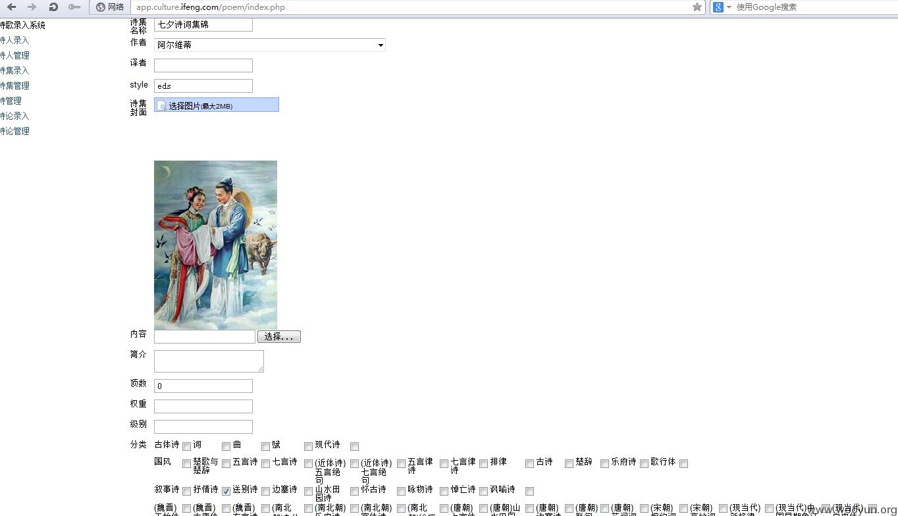Screen dimensions: 898x516
Task: Click the 使用Google搜索 search box
Action: tap(815, 7)
